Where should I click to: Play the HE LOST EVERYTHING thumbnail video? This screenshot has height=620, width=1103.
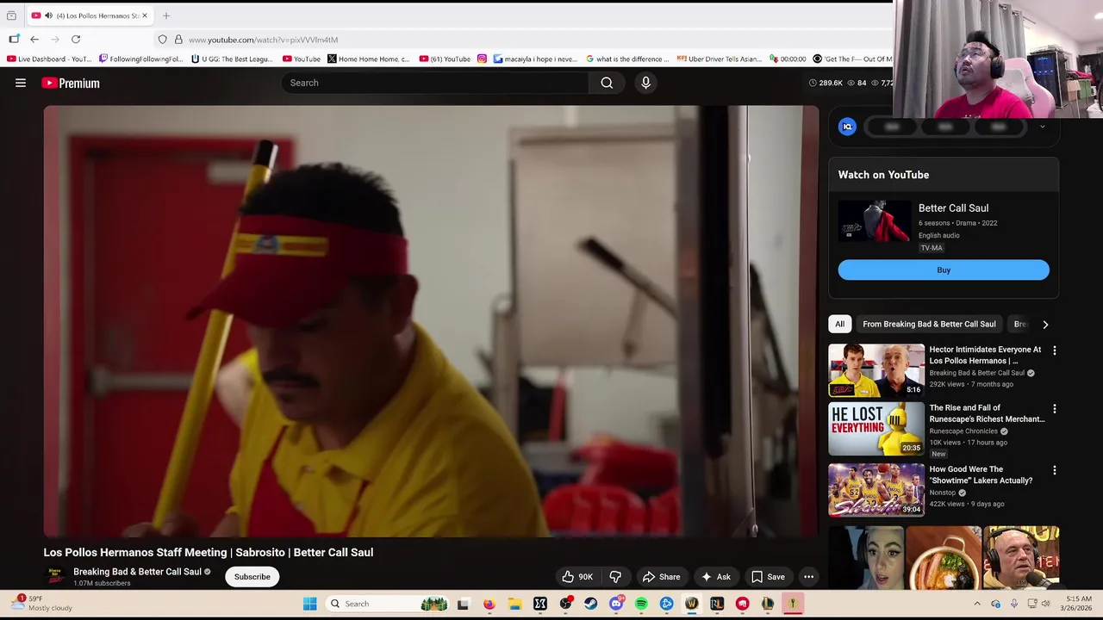(x=876, y=429)
